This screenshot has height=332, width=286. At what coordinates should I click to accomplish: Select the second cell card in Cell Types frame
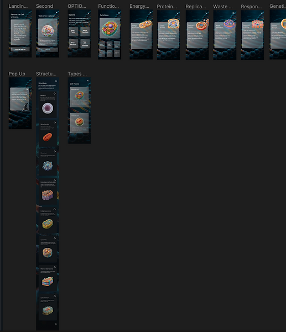click(x=79, y=123)
